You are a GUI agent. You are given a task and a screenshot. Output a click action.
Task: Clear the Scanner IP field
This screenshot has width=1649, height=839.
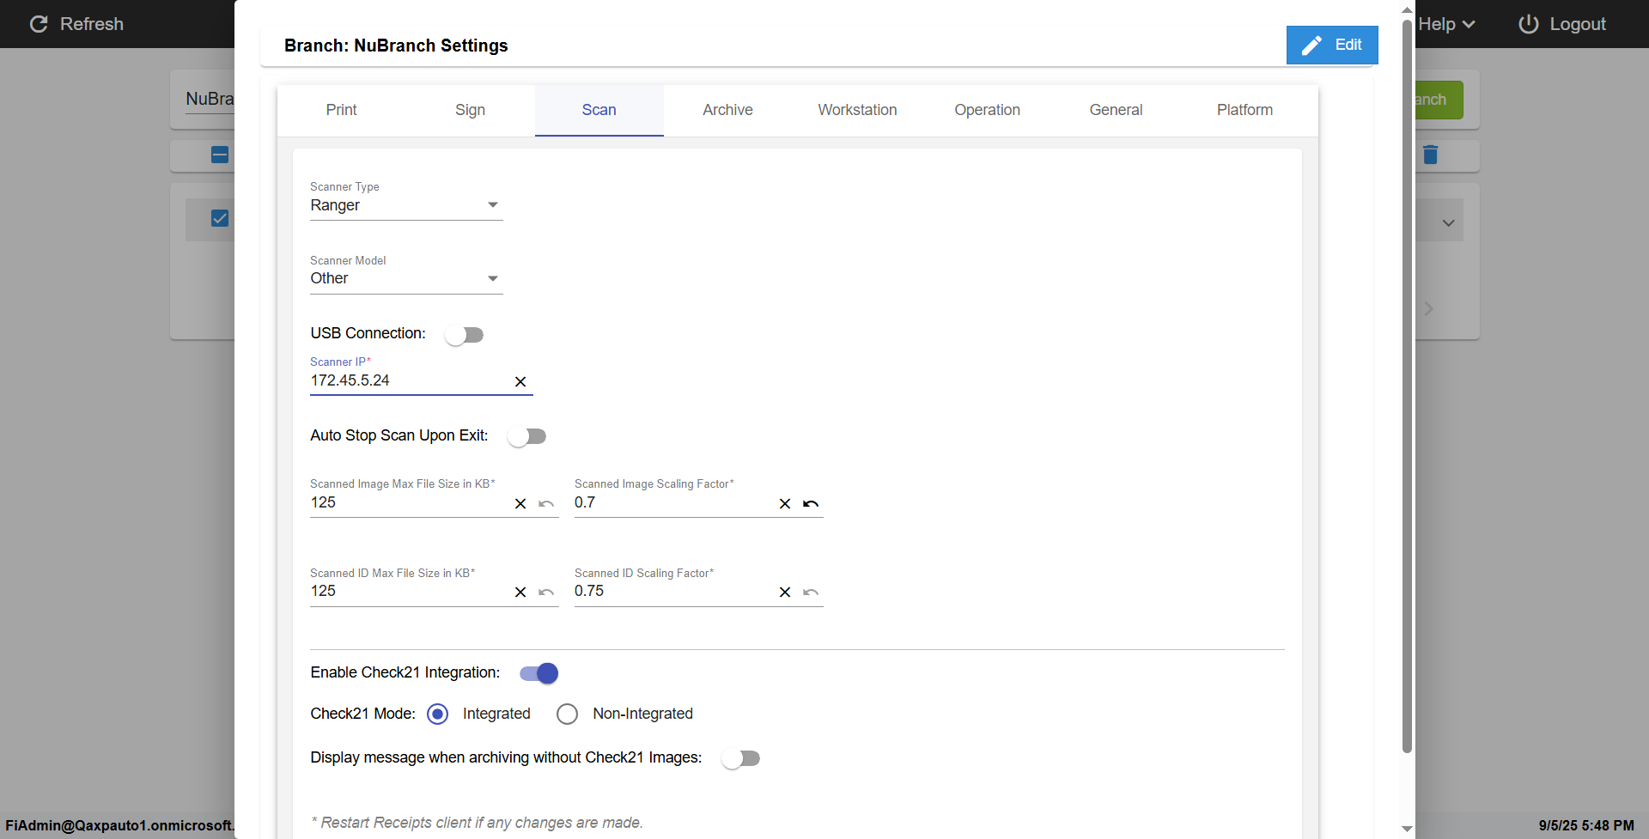point(520,381)
